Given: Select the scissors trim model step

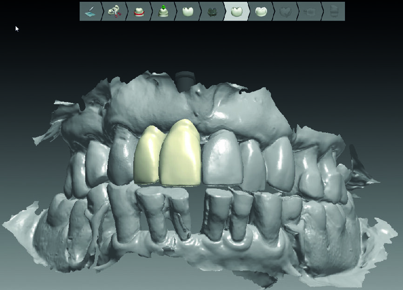Looking at the screenshot, I should pos(114,12).
